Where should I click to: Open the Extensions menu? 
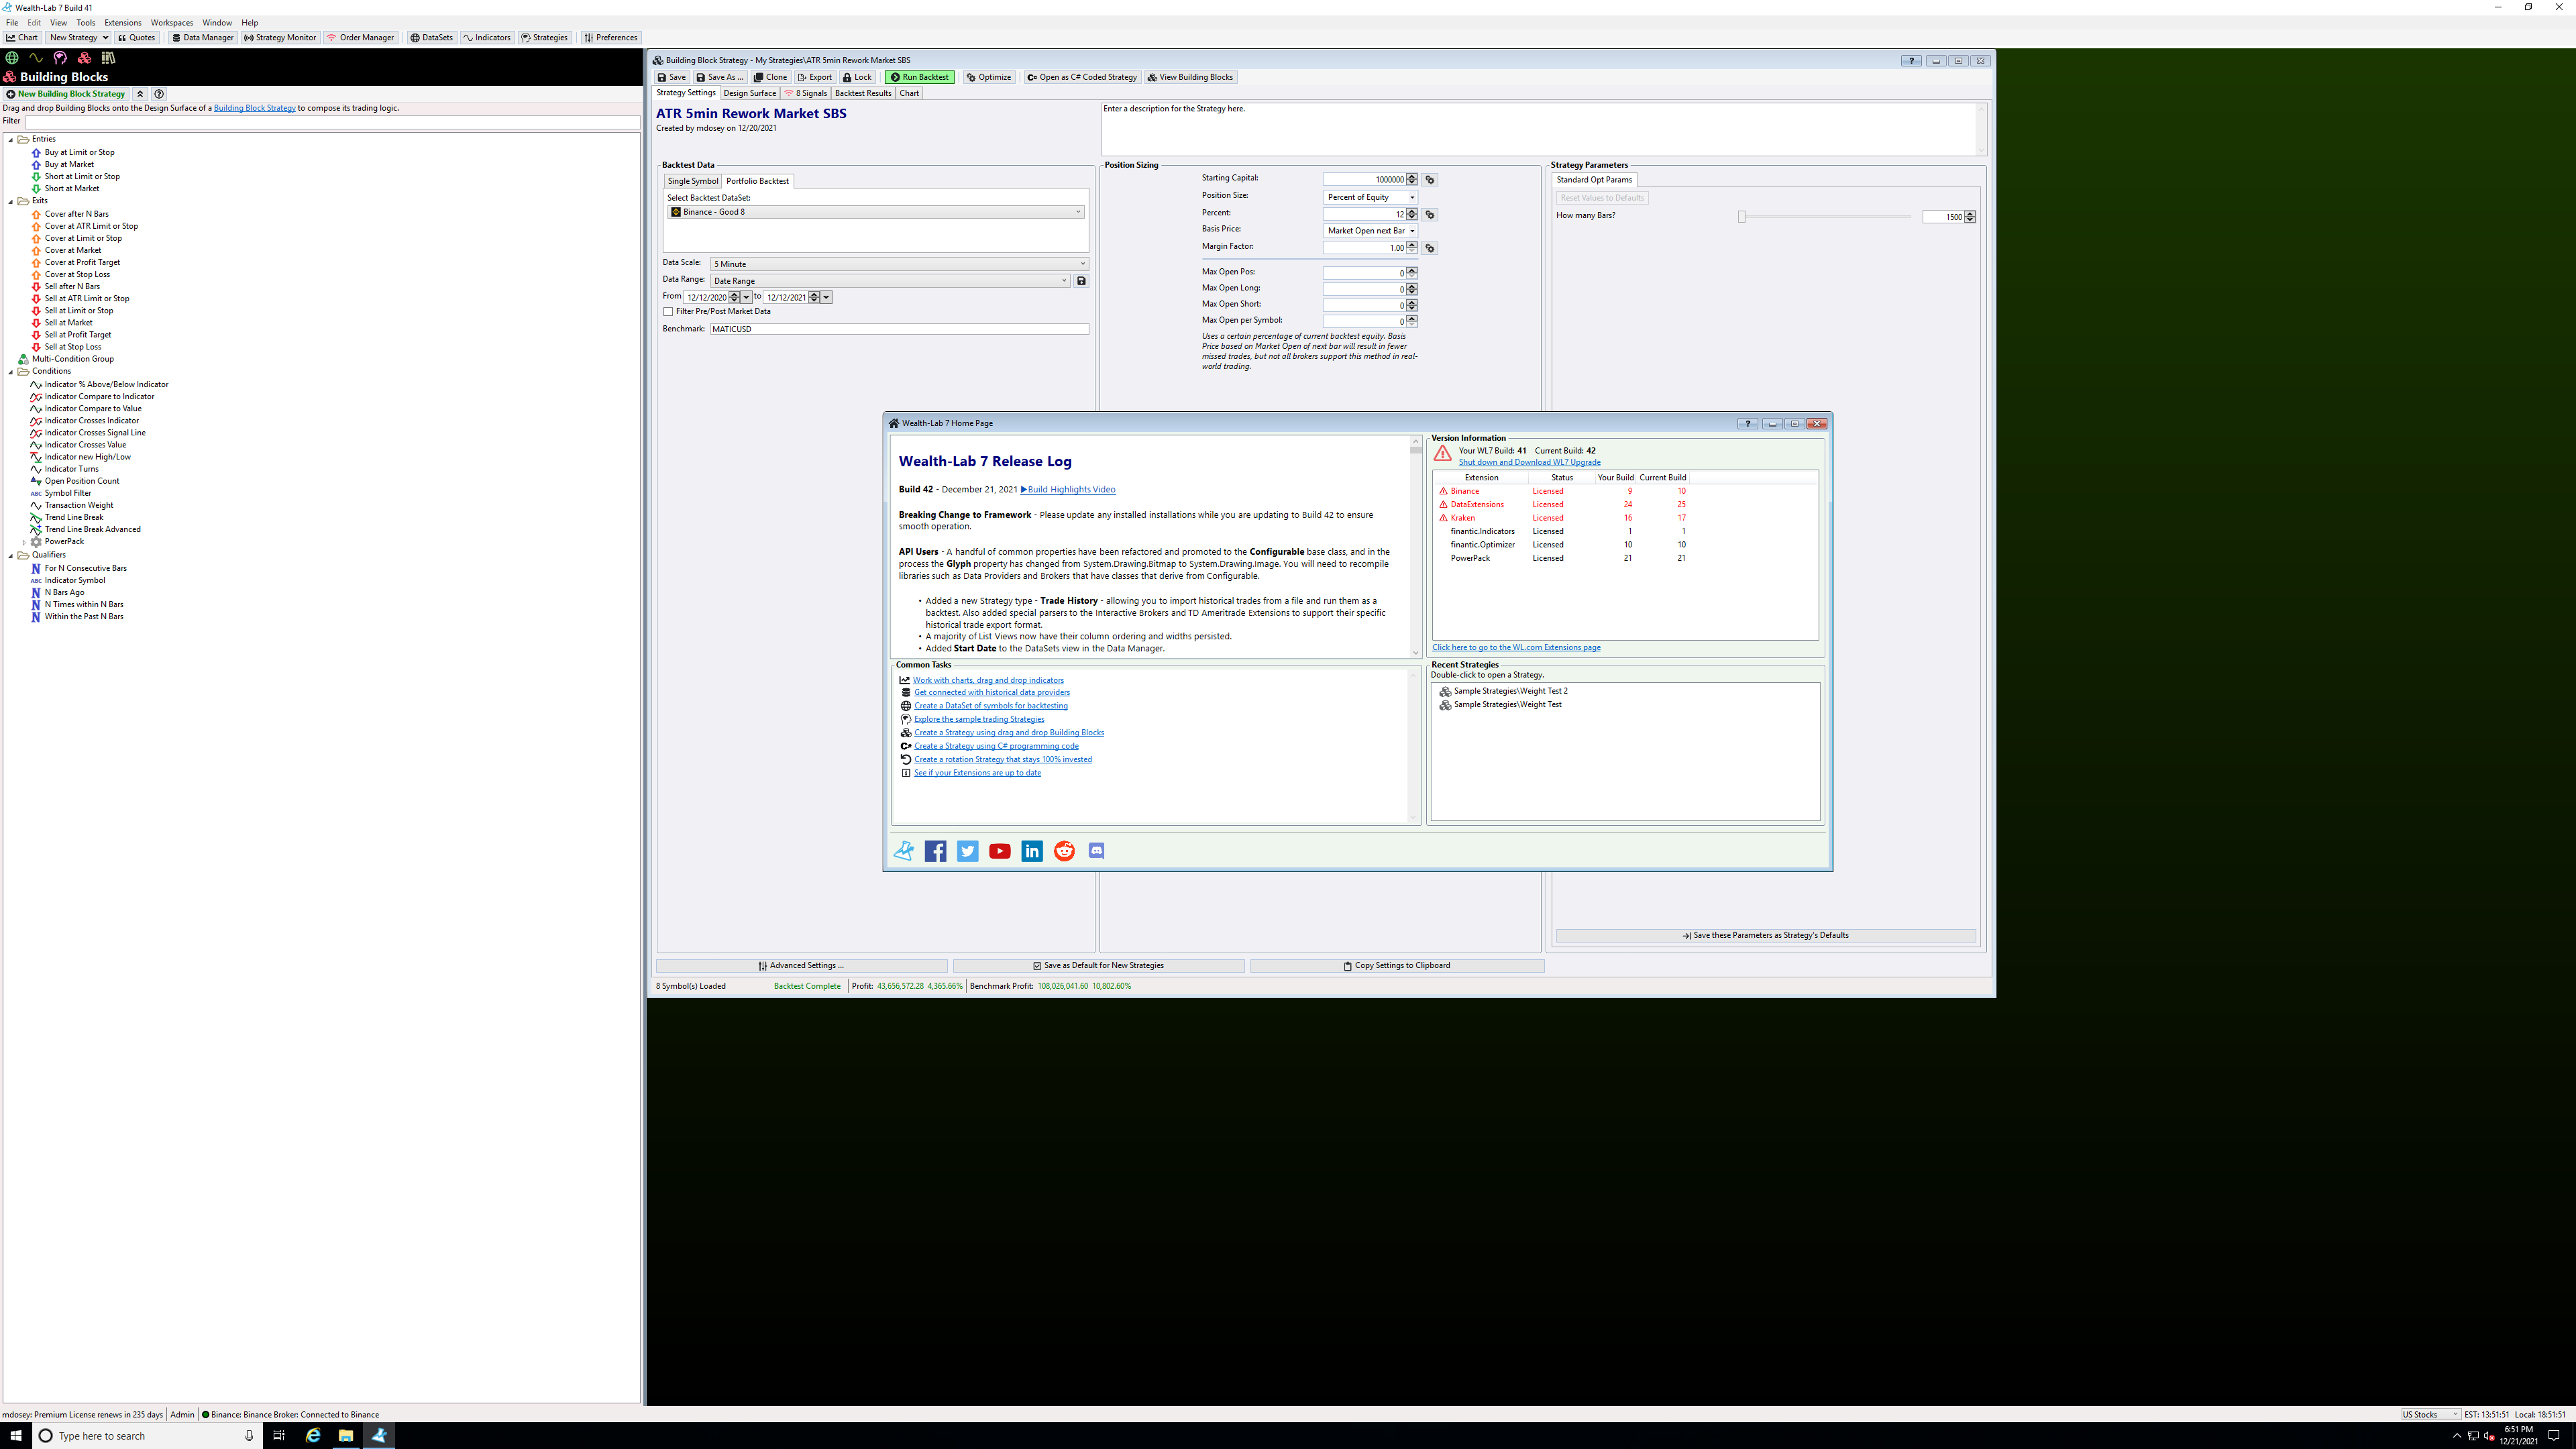(x=123, y=22)
